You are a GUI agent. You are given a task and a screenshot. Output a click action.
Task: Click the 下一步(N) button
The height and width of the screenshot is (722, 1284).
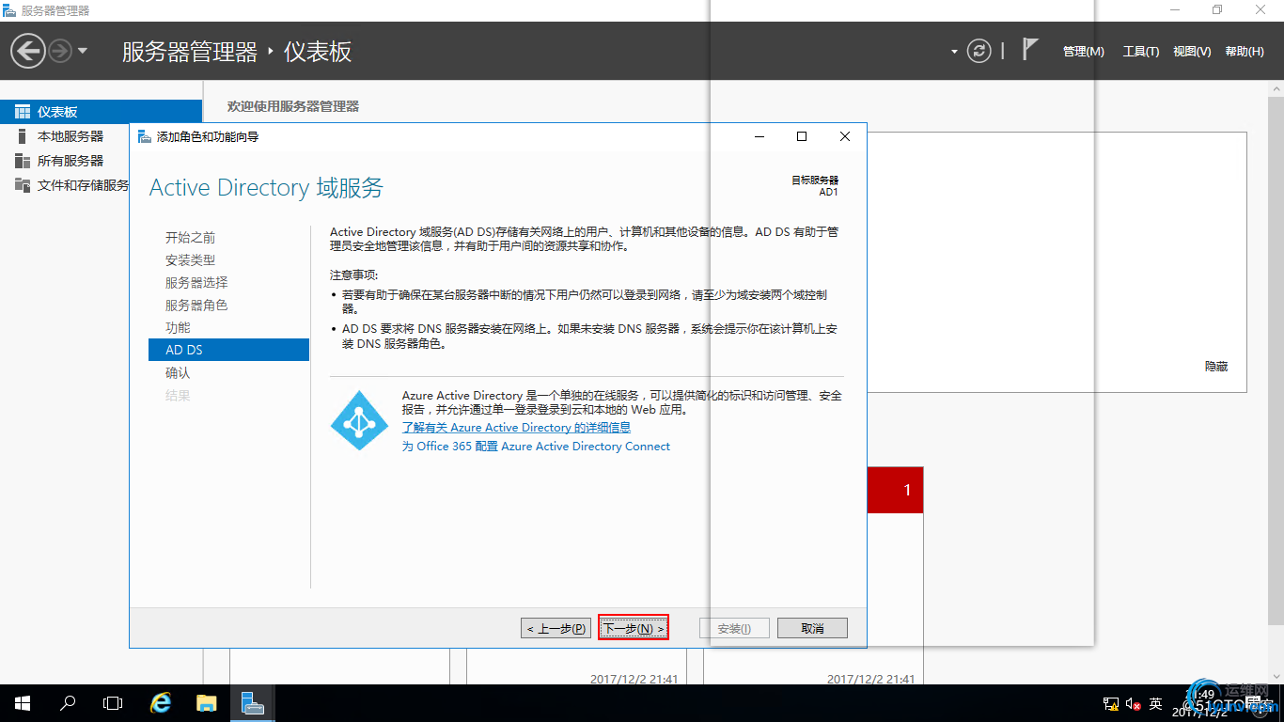coord(634,628)
